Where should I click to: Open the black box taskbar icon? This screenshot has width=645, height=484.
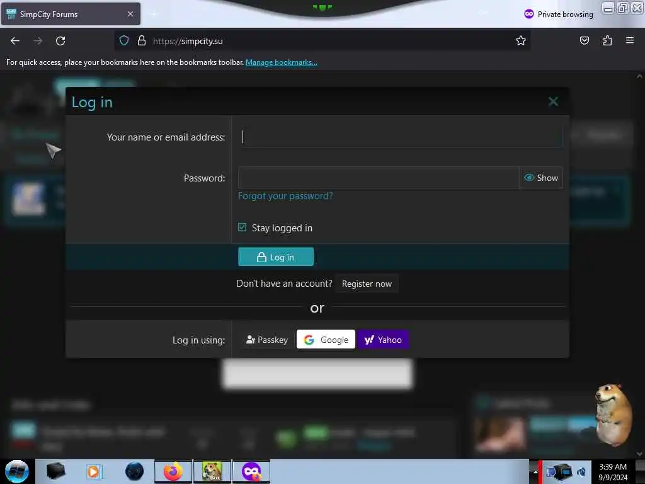click(55, 471)
